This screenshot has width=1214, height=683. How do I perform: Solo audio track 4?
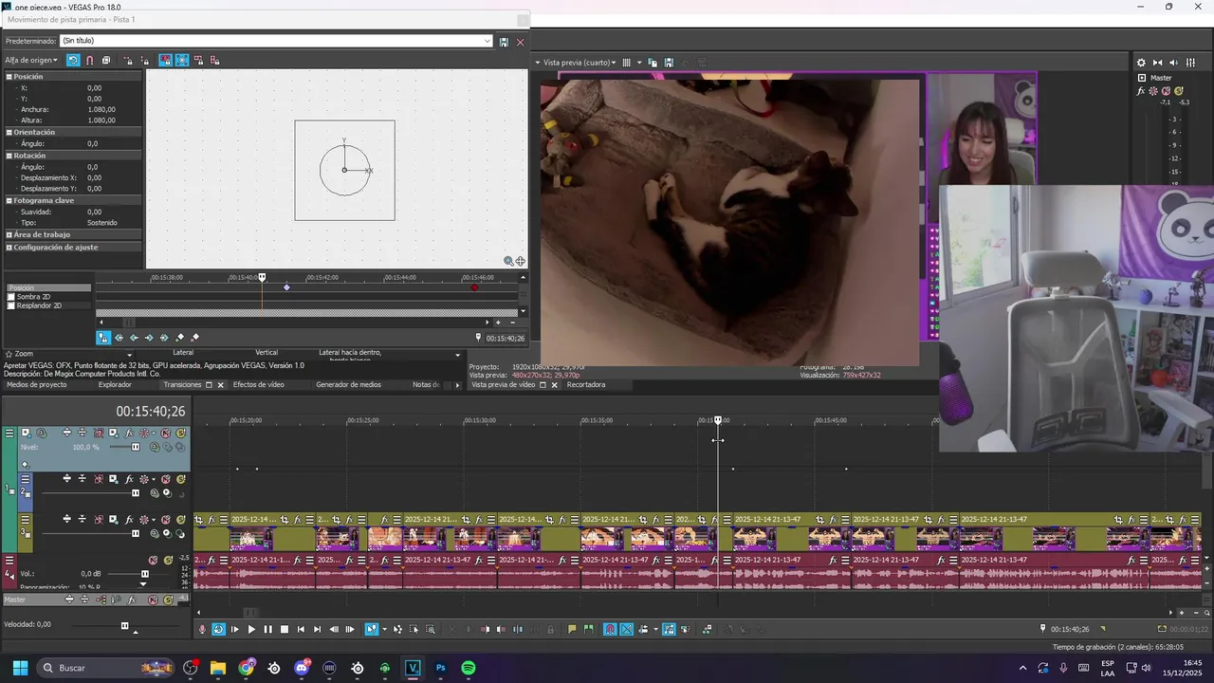coord(168,561)
